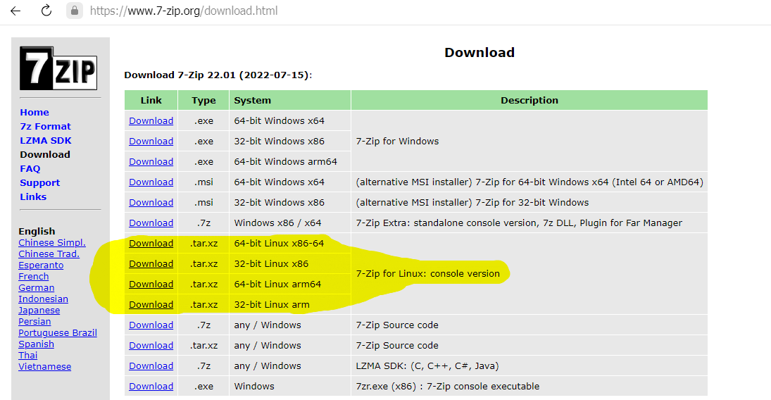Switch language to Chinese Trad.
The width and height of the screenshot is (771, 400).
coord(49,254)
